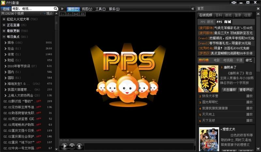Click the 电影、电视 search input field

(x=33, y=8)
